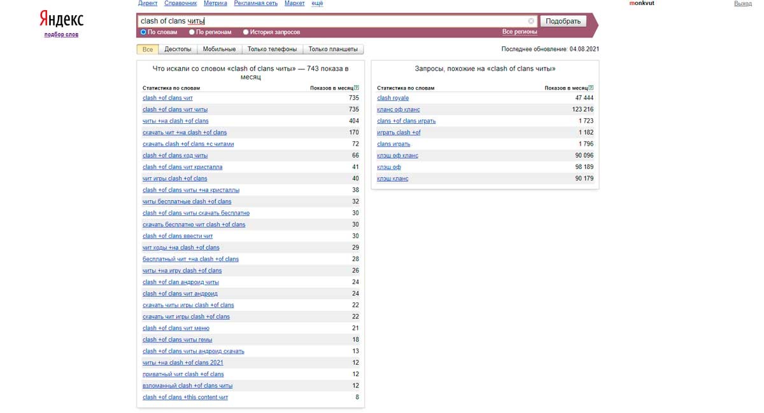Screen dimensions: 764x413
Task: Switch to the 'Только телефоны' tab
Action: 272,49
